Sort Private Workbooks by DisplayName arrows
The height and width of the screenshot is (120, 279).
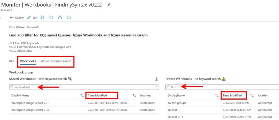(217, 96)
